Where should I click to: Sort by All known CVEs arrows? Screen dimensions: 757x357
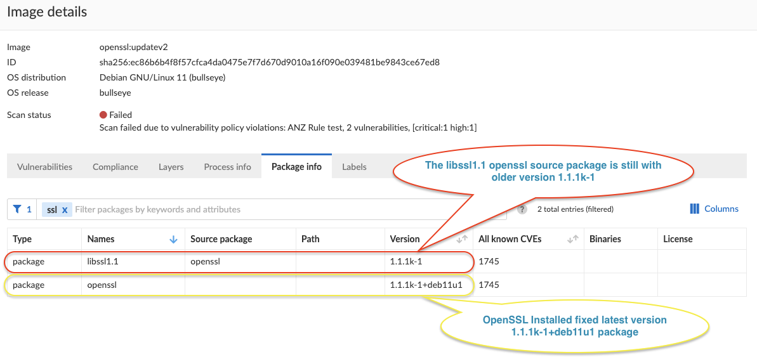click(572, 239)
